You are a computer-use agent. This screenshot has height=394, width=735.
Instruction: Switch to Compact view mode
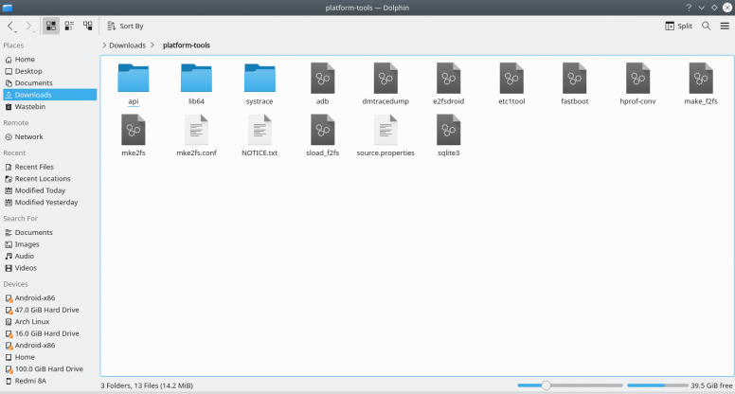[x=69, y=26]
